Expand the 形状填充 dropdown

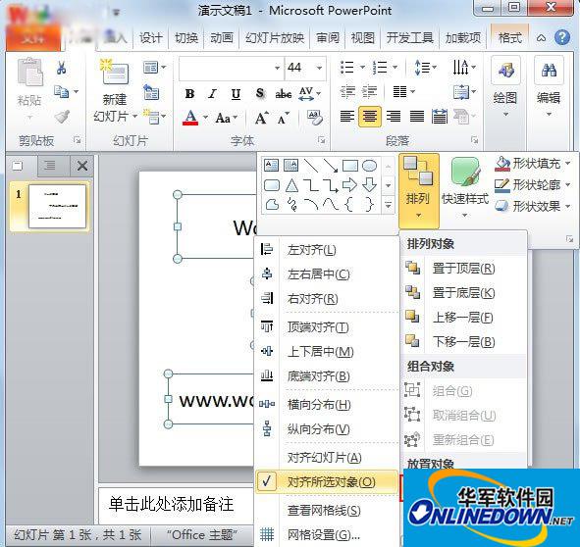pos(568,163)
